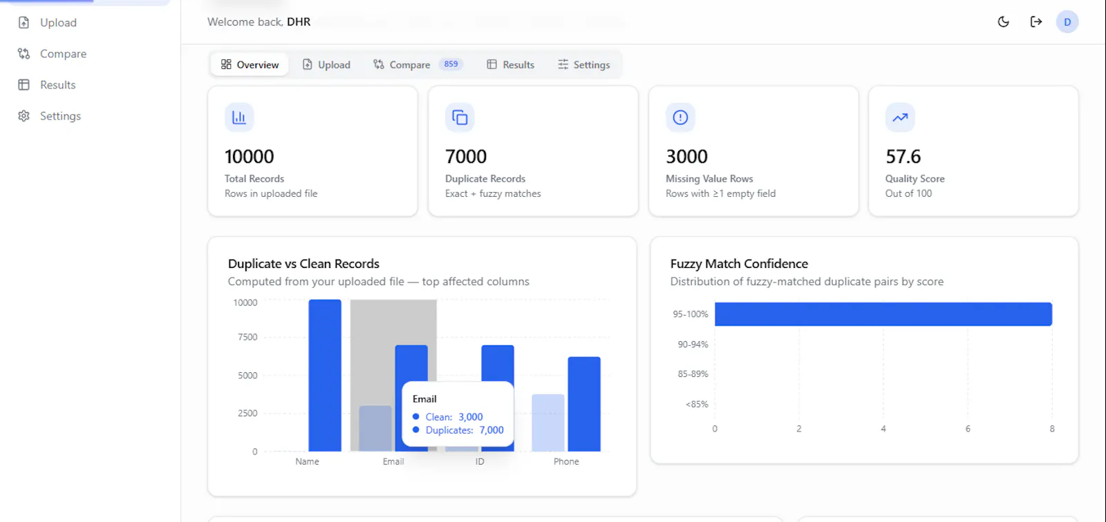
Task: Click the 'Exact + fuzzy matches' text
Action: pos(493,194)
